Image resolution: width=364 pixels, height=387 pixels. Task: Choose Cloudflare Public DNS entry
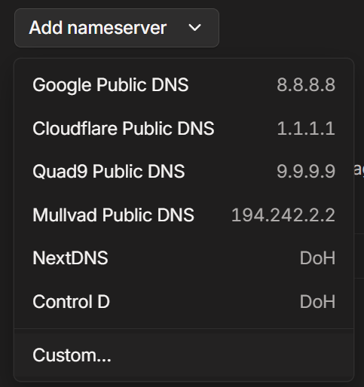tap(184, 128)
